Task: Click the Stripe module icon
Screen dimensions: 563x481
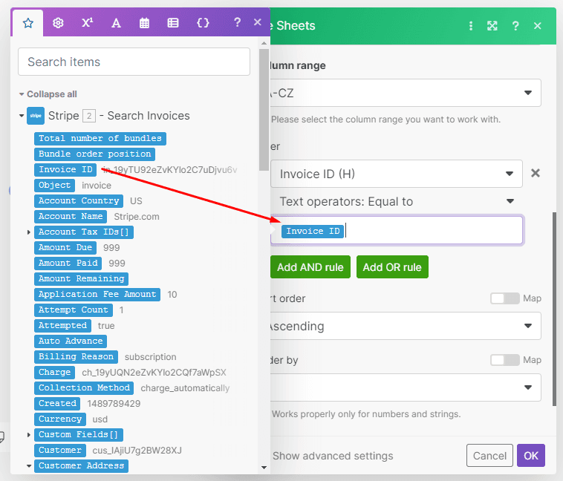Action: tap(36, 116)
